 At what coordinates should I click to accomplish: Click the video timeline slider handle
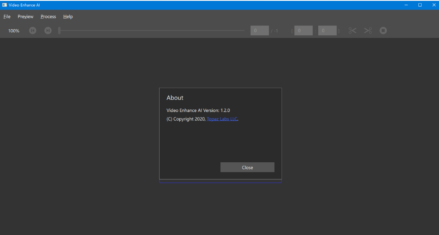pyautogui.click(x=60, y=31)
